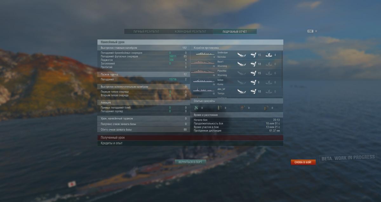Click the hits icon on the bebax Kuma row
Viewport: 381px width, 202px height.
tap(253, 82)
